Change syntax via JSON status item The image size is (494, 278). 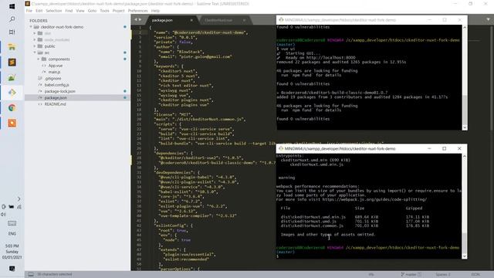tap(475, 275)
